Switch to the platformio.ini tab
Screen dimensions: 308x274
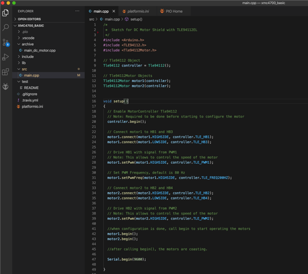[x=138, y=11]
